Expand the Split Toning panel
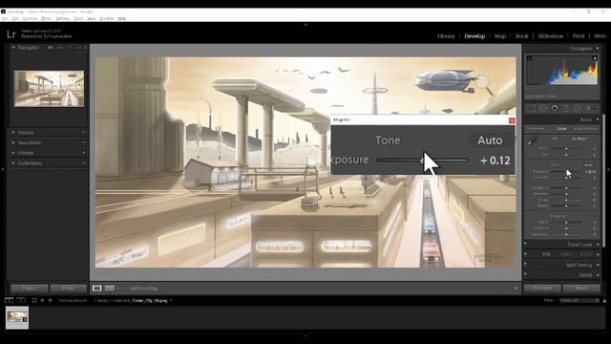The height and width of the screenshot is (344, 611). coord(599,265)
